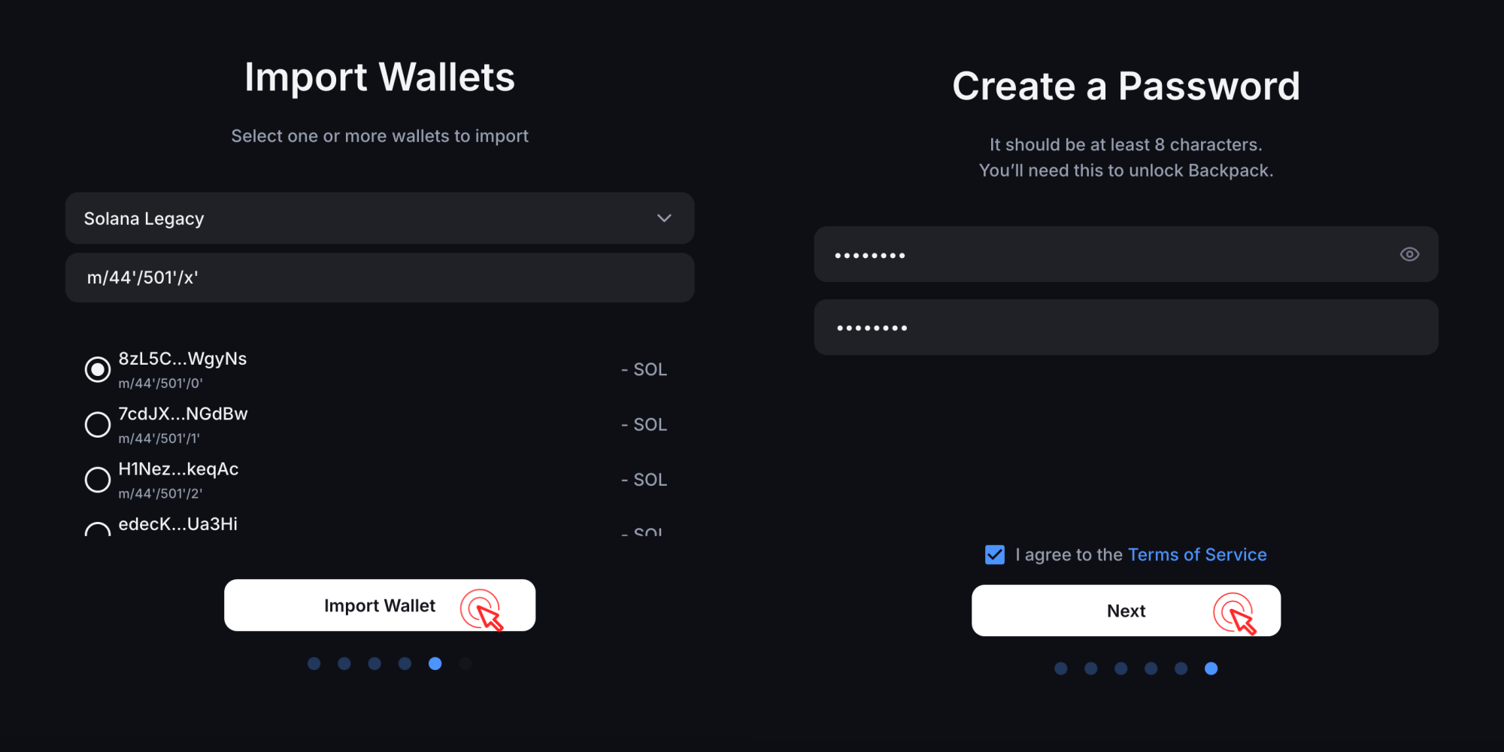The image size is (1504, 752).
Task: Open the Solana Legacy dropdown
Action: [379, 218]
